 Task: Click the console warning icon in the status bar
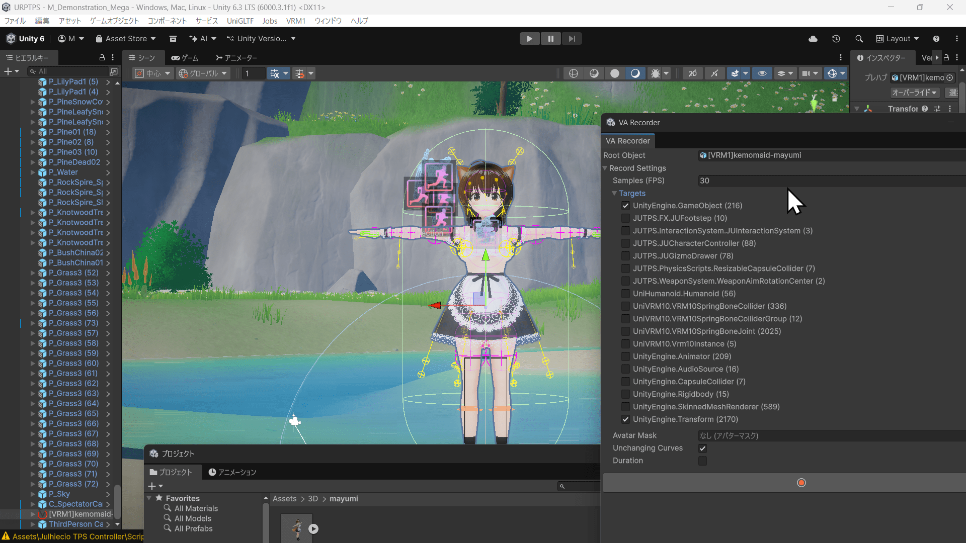click(6, 536)
